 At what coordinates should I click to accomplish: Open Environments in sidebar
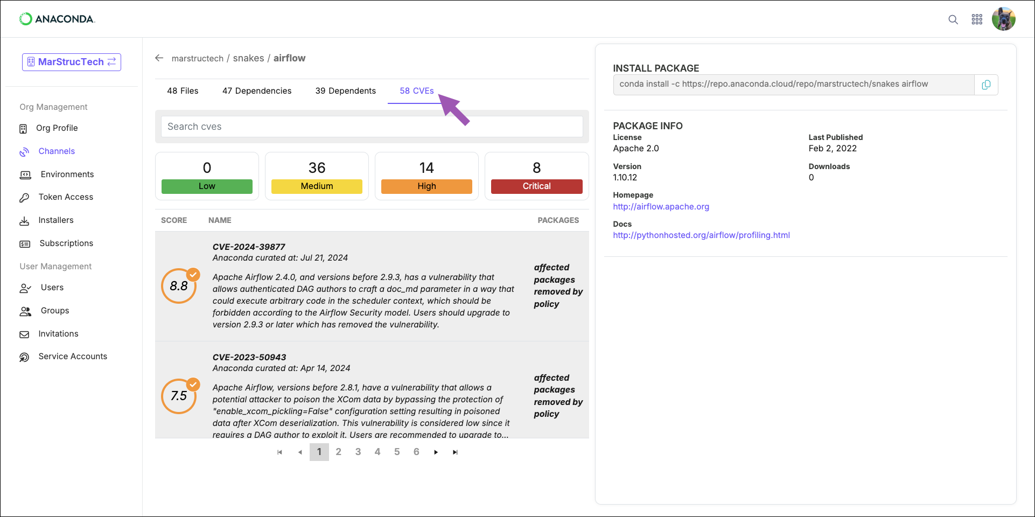tap(67, 174)
